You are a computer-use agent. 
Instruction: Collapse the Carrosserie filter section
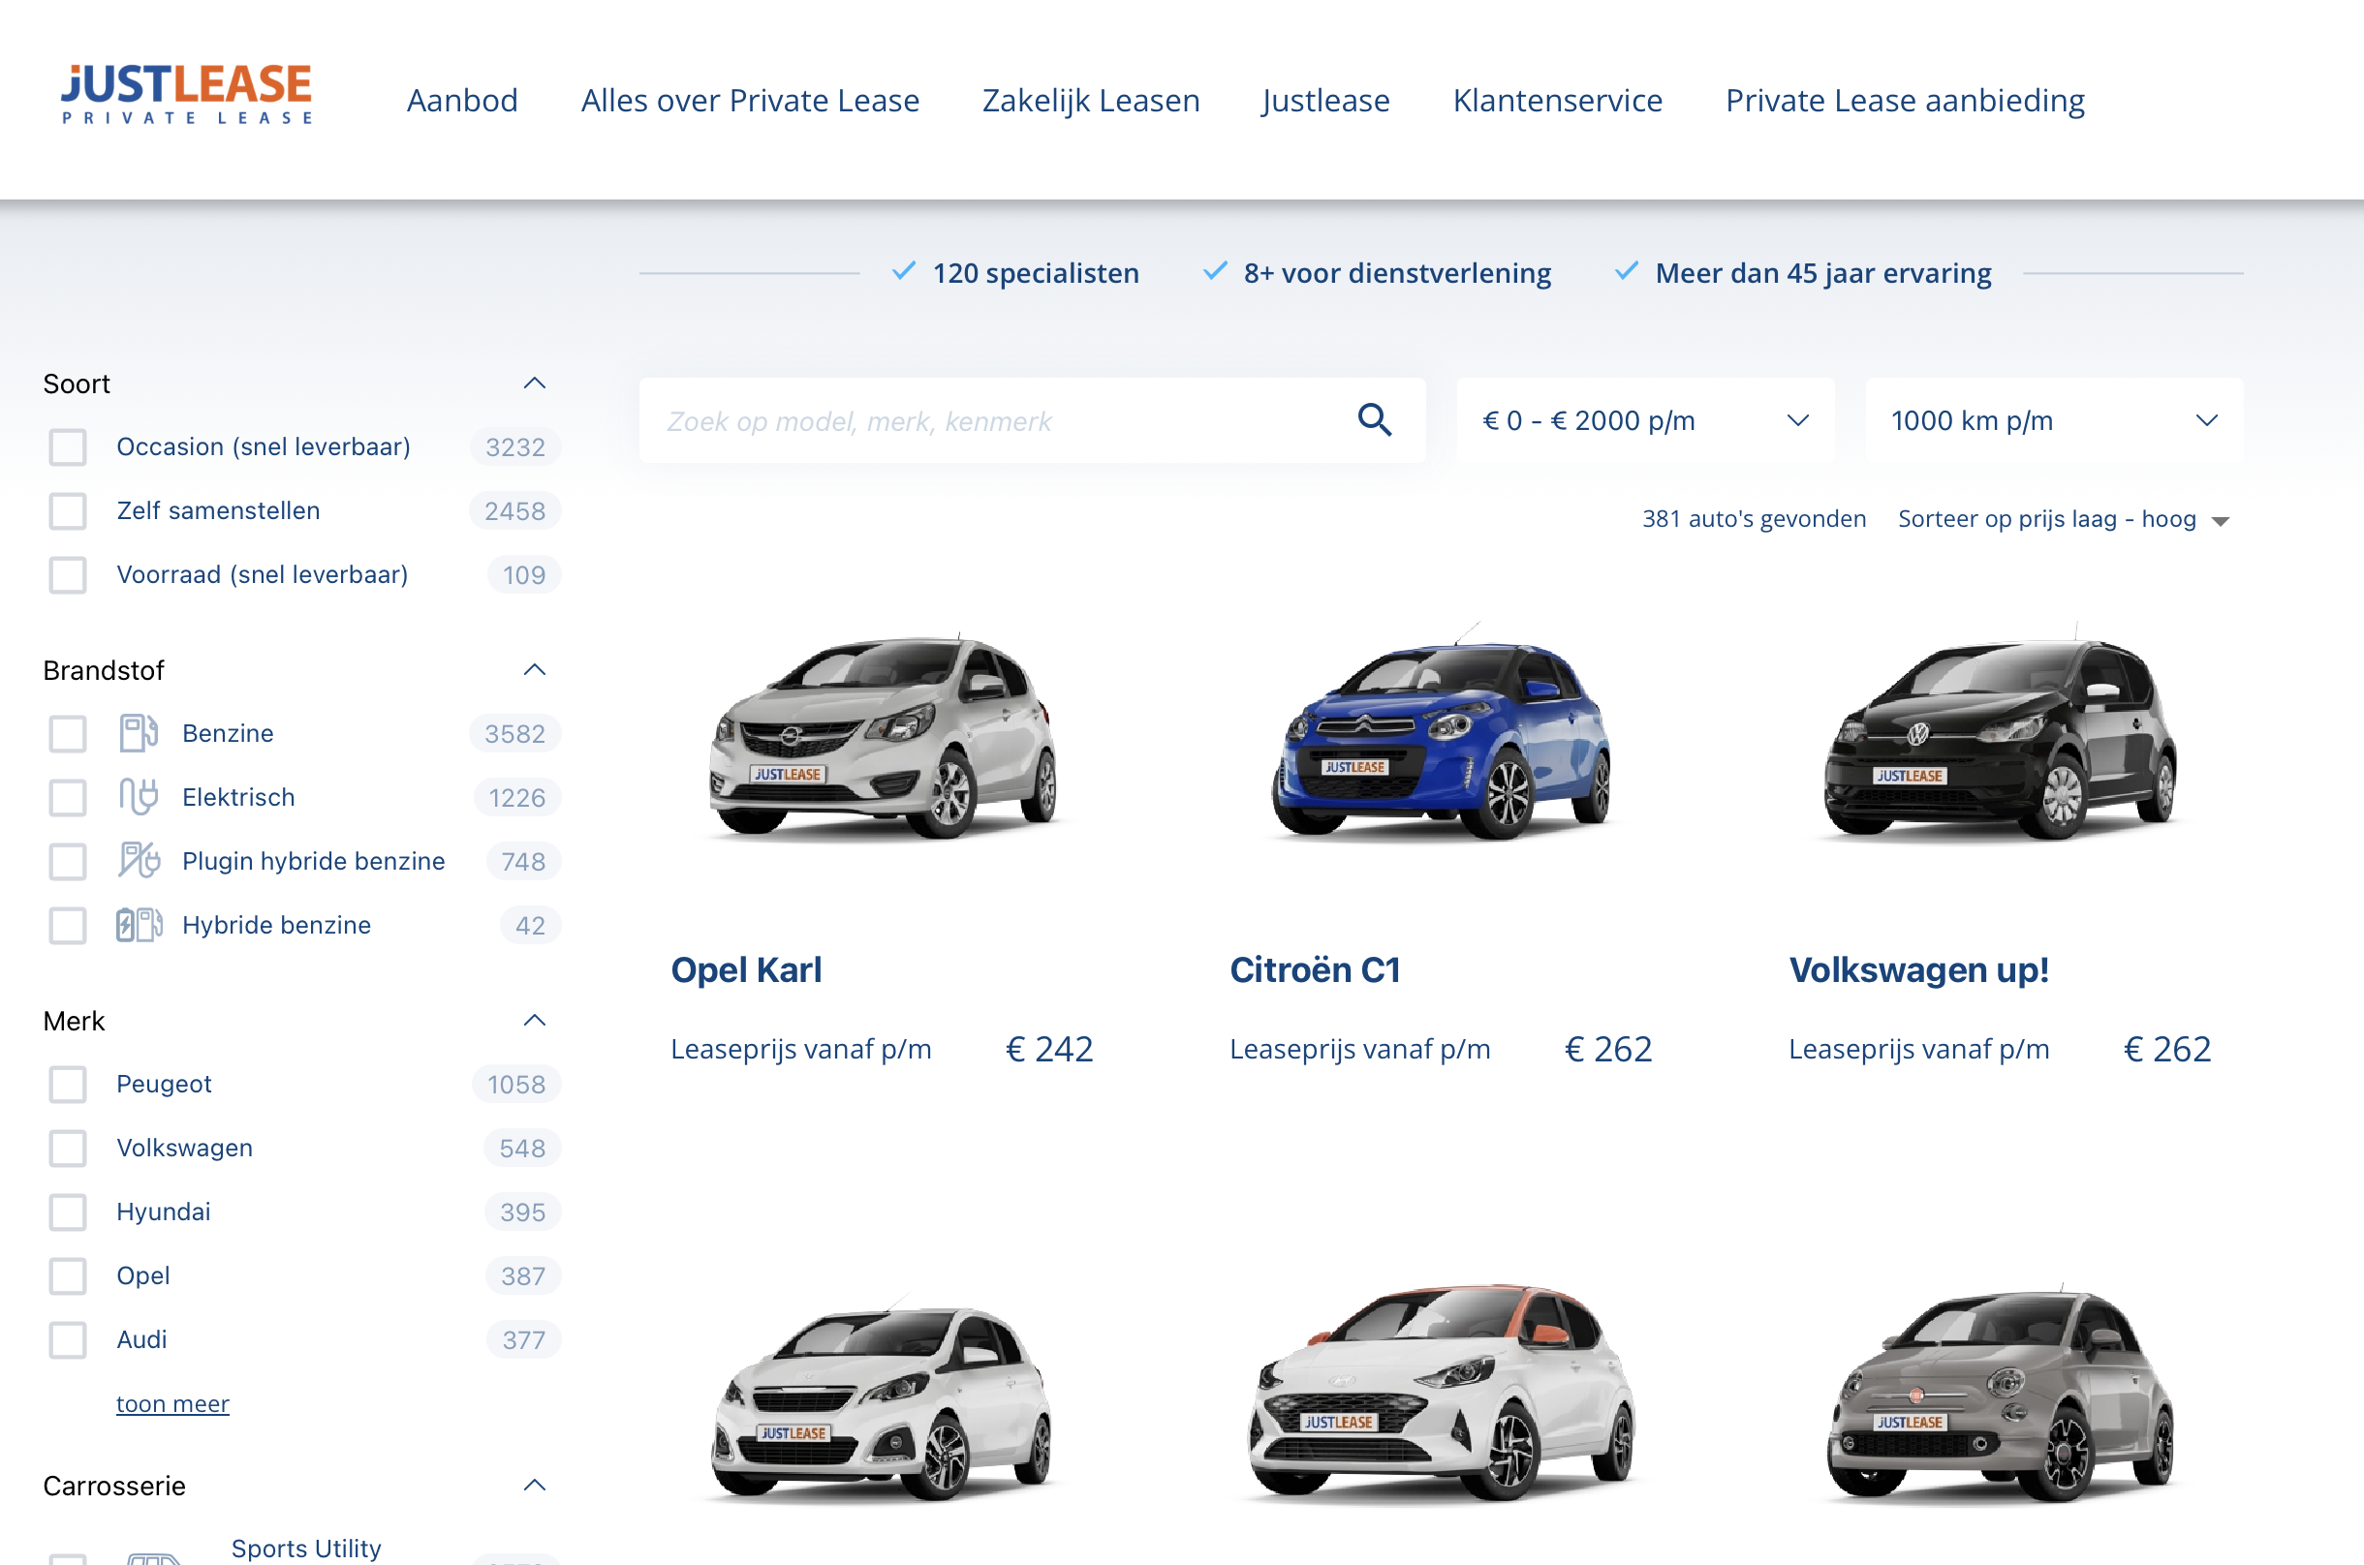[535, 1486]
